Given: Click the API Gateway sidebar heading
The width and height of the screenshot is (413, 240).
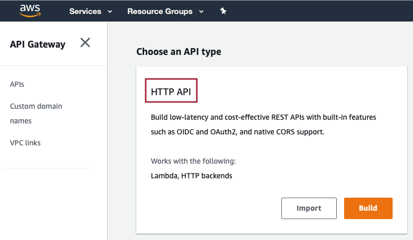Looking at the screenshot, I should tap(38, 44).
